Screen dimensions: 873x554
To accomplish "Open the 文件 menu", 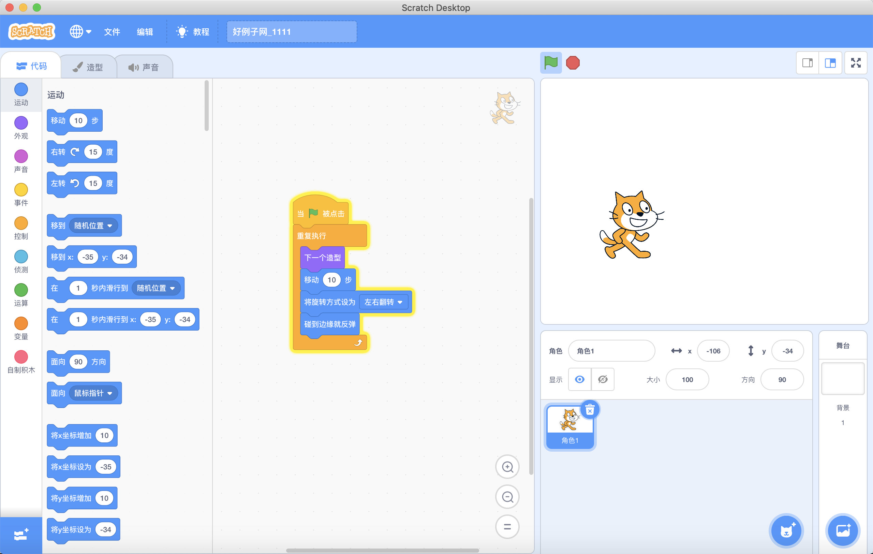I will (112, 32).
